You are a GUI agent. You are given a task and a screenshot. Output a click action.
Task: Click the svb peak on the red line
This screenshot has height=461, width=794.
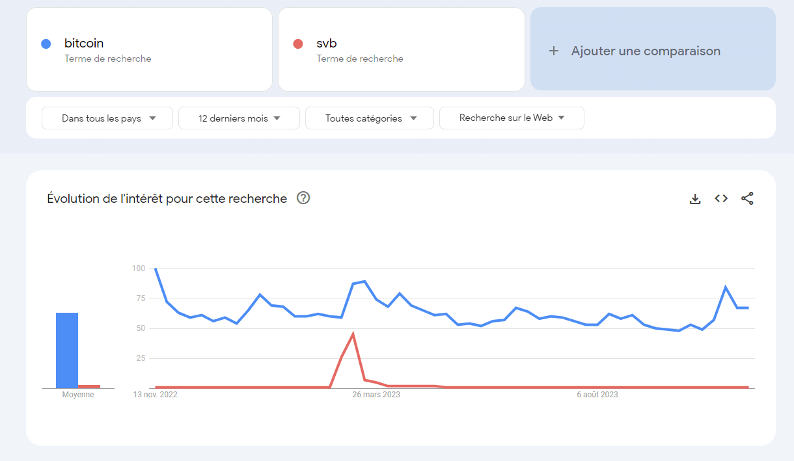point(353,334)
